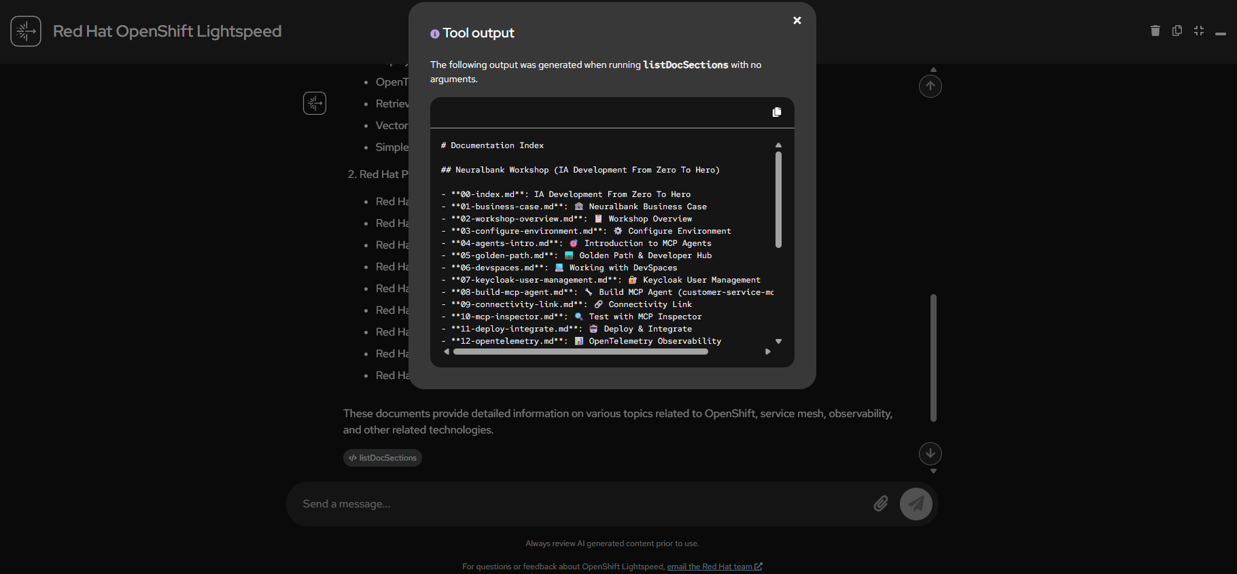Click the 08-build-mcp-agent.md line
The width and height of the screenshot is (1237, 574).
tap(607, 292)
